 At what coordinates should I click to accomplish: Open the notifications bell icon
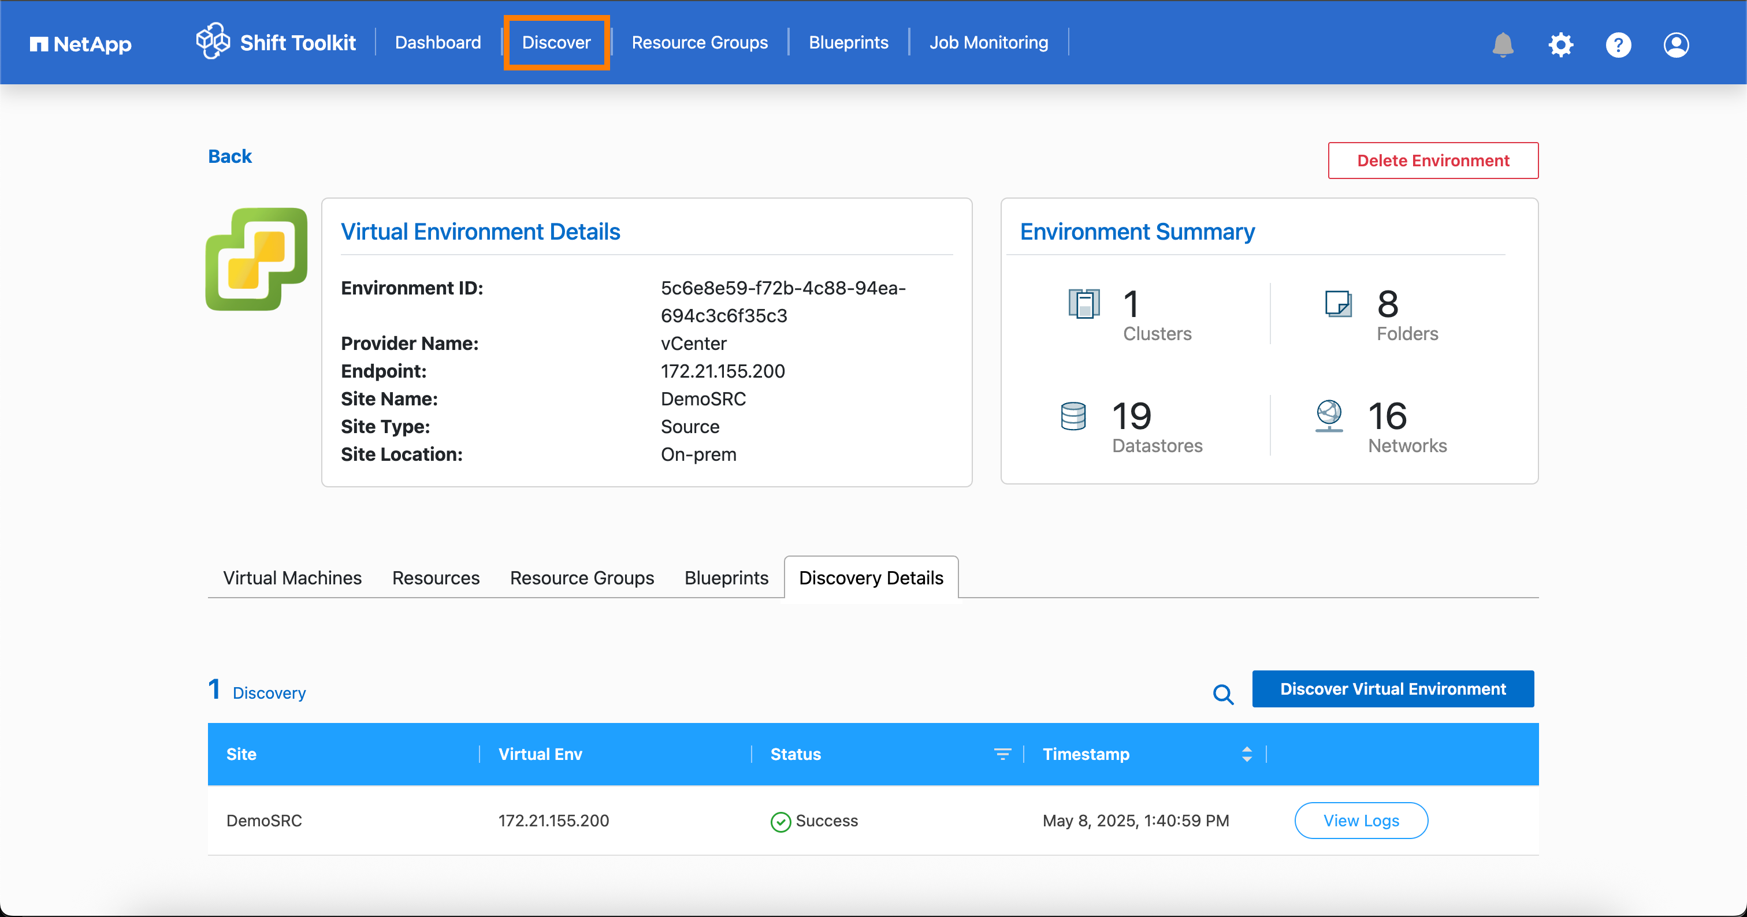pos(1503,44)
